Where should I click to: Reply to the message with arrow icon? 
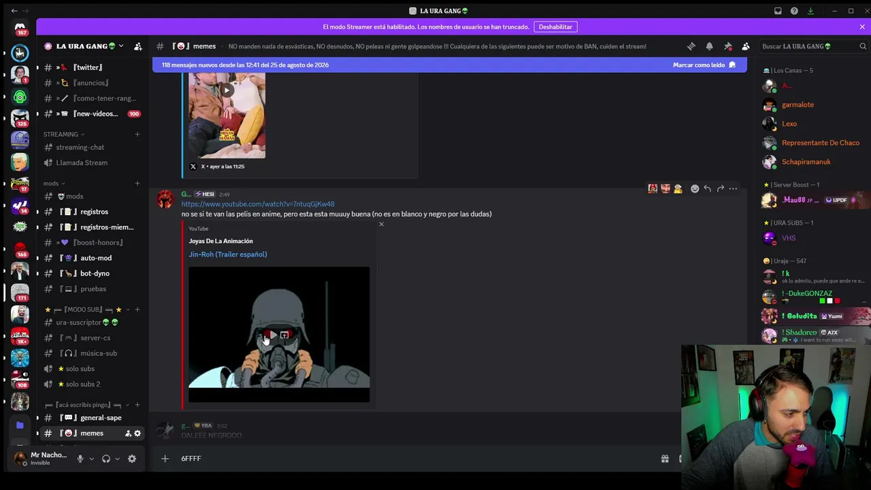(708, 189)
